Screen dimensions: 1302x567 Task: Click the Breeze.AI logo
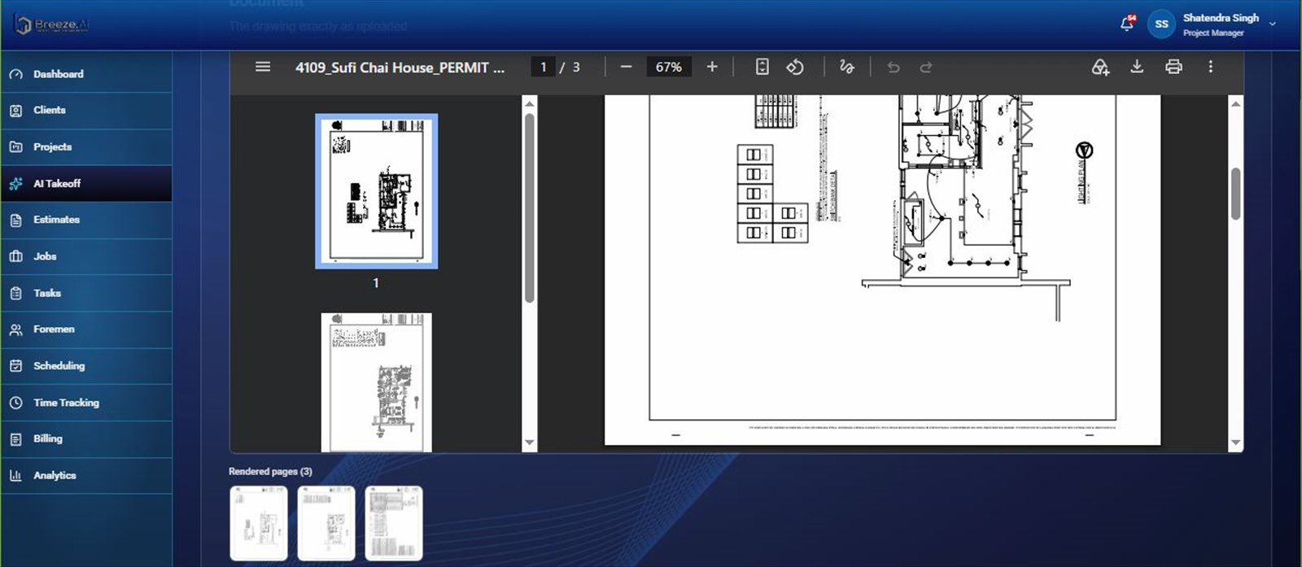coord(52,24)
